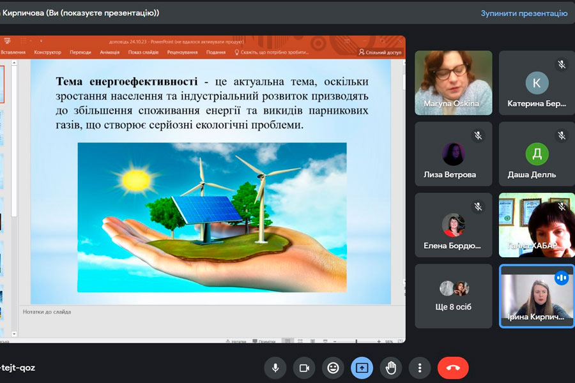The image size is (575, 383).
Task: Click the wind turbine picture on slide
Action: pyautogui.click(x=212, y=217)
